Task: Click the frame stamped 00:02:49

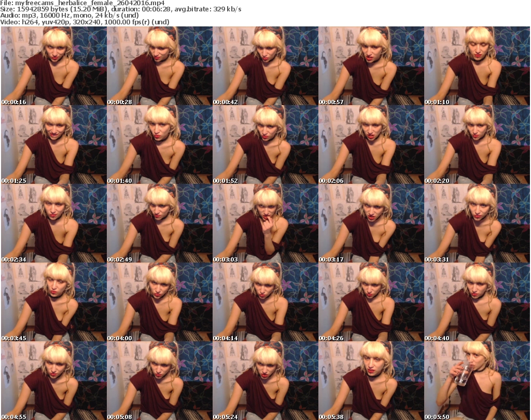Action: point(160,223)
